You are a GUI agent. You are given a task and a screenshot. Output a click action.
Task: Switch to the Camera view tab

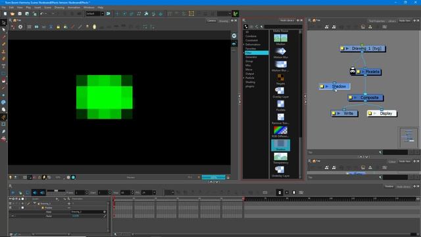click(211, 20)
